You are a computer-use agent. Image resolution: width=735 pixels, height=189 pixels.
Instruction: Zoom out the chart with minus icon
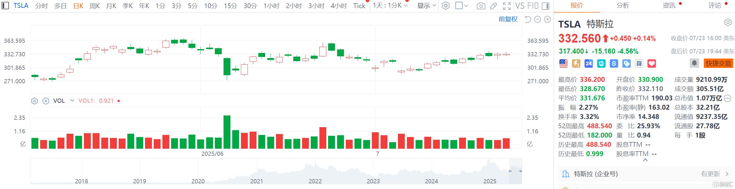click(x=538, y=19)
